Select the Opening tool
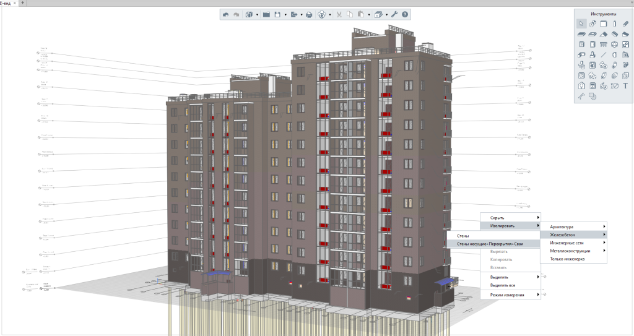The height and width of the screenshot is (336, 634). (x=593, y=35)
